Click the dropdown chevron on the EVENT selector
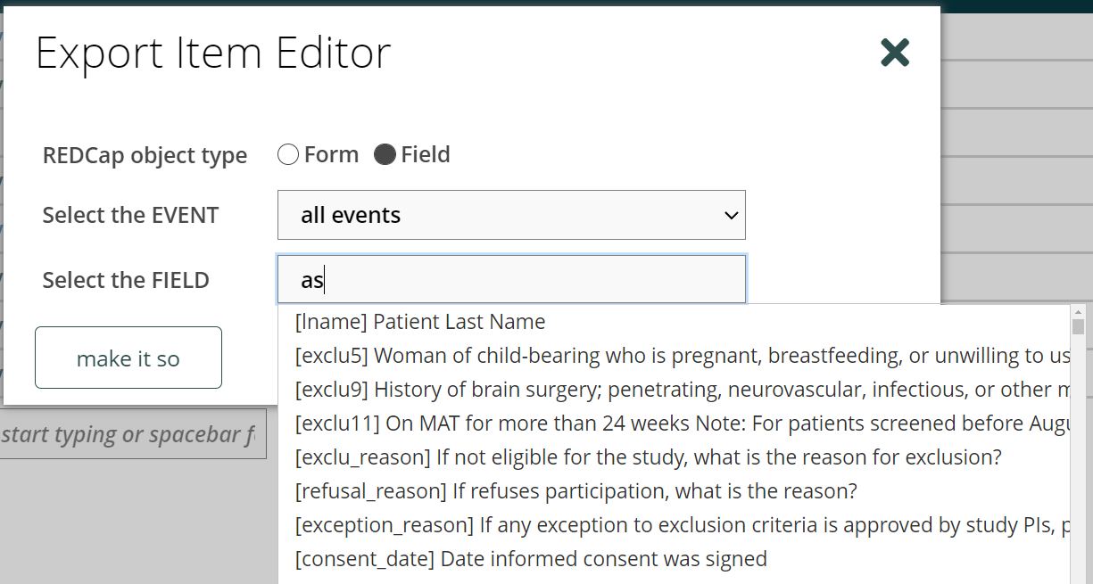The width and height of the screenshot is (1093, 584). 731,215
